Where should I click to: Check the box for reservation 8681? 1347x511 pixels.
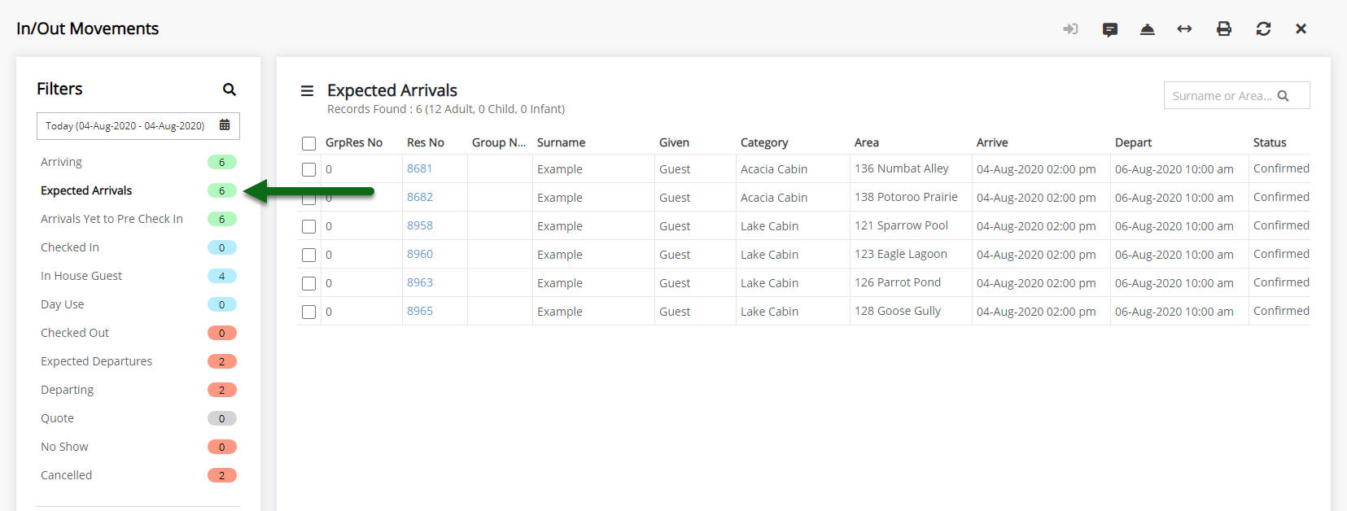click(308, 170)
